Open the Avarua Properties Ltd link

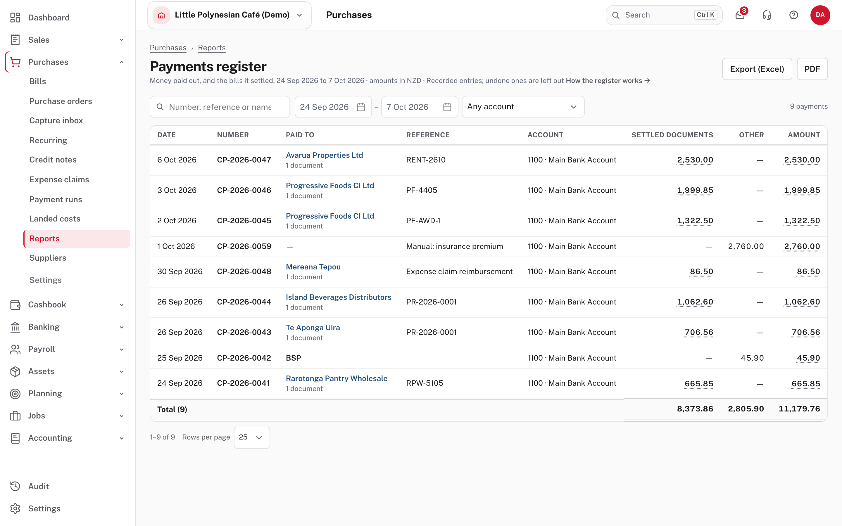tap(324, 155)
